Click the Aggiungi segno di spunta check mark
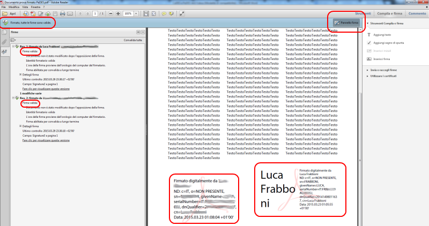 pos(369,43)
